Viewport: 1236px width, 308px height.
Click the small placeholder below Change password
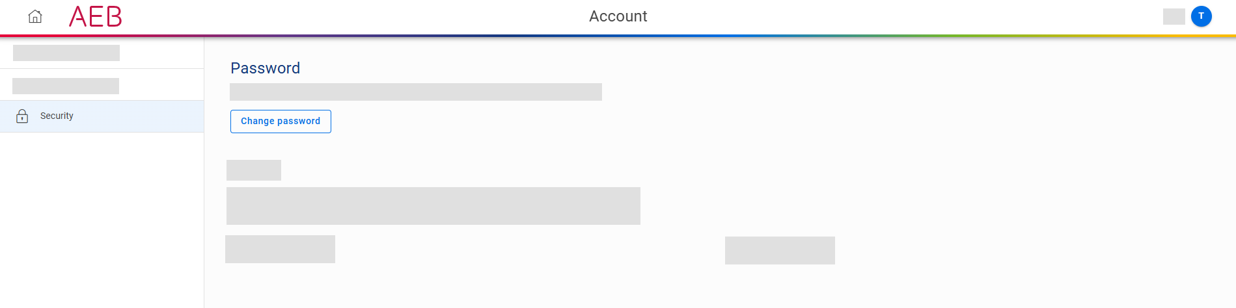click(x=254, y=170)
